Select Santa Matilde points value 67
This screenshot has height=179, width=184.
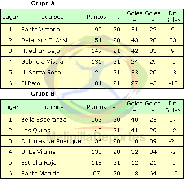click(x=96, y=173)
